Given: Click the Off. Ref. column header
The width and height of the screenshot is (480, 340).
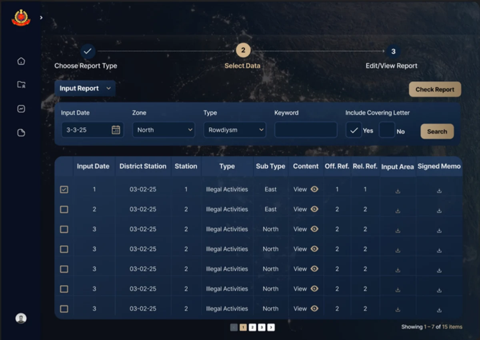Looking at the screenshot, I should tap(337, 166).
